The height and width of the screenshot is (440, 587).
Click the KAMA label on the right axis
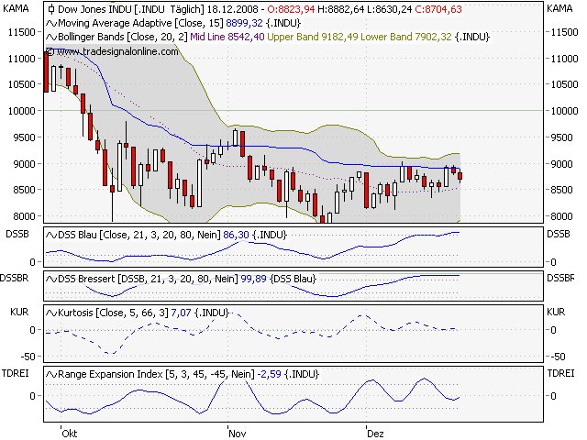click(x=559, y=8)
